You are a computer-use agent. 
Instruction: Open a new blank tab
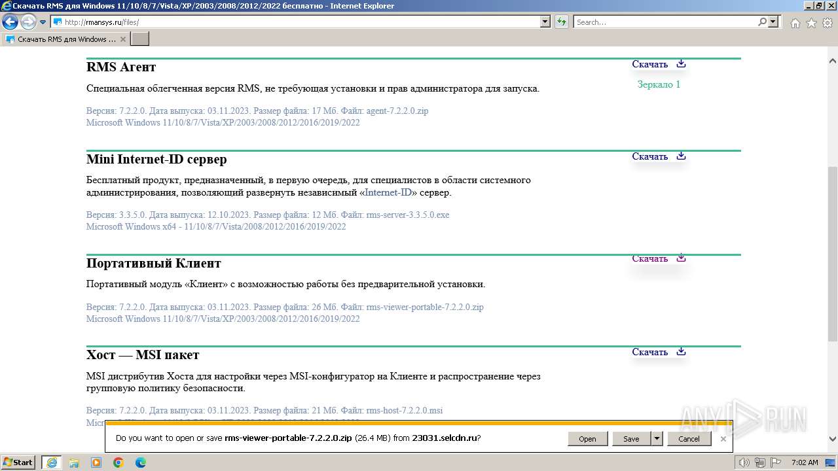click(x=140, y=39)
